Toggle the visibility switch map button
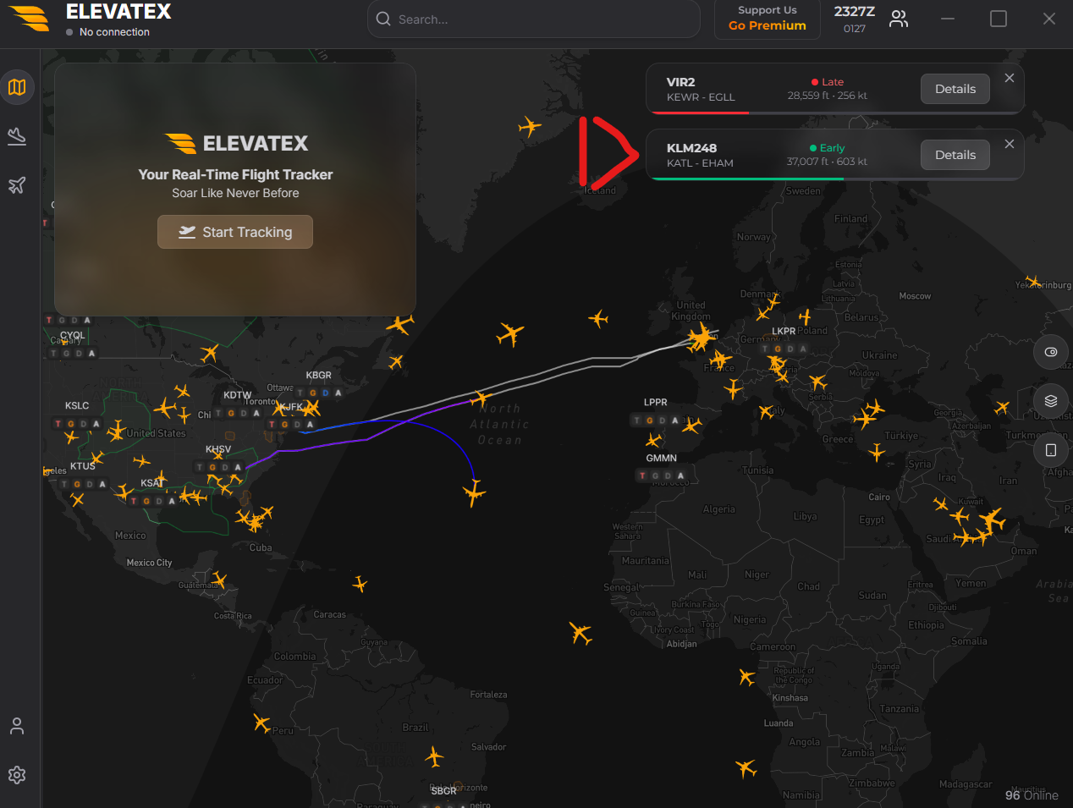1073x808 pixels. [x=1051, y=352]
